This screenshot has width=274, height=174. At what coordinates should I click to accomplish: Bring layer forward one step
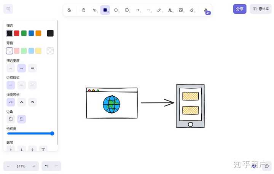[32, 148]
